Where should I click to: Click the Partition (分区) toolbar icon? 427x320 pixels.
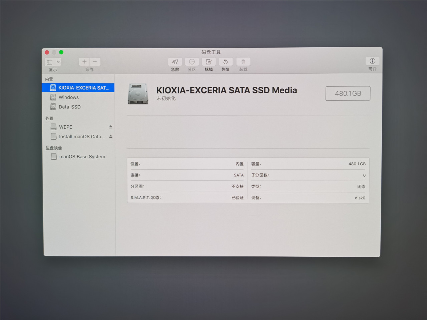coord(192,62)
